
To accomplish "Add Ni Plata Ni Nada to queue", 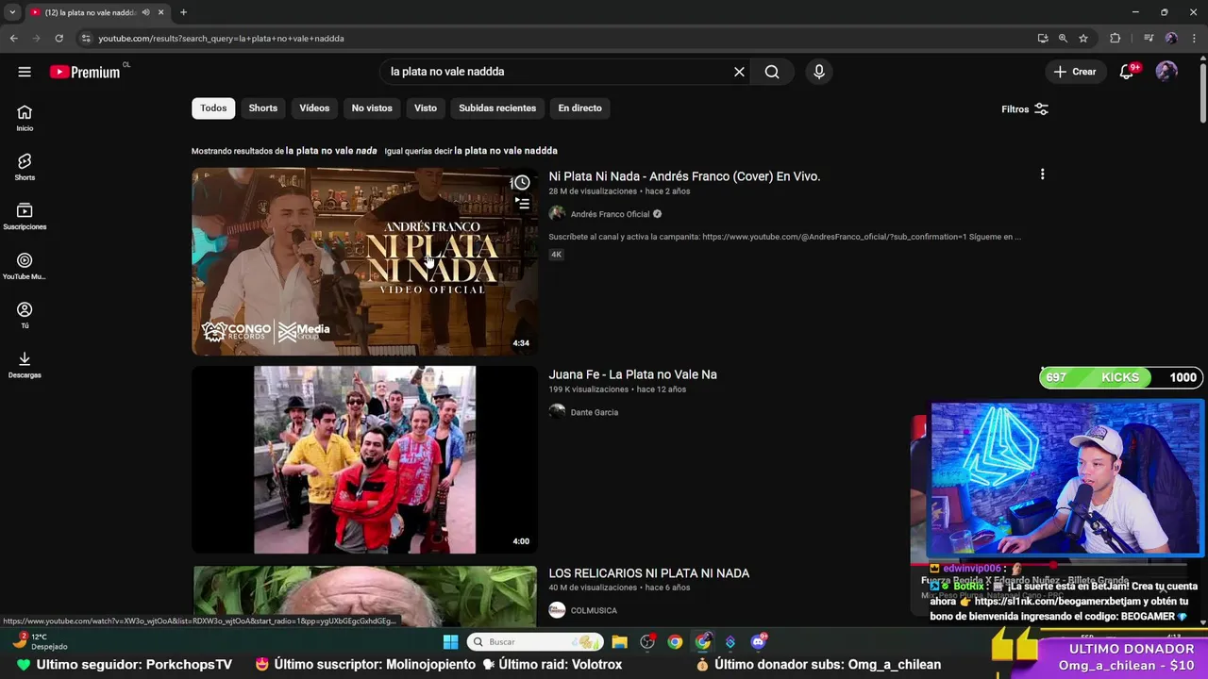I will pyautogui.click(x=522, y=204).
